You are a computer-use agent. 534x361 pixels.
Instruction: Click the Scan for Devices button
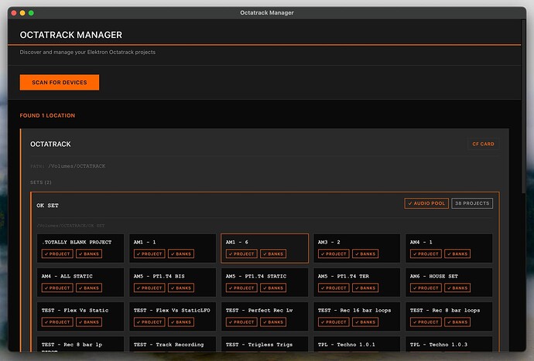60,82
